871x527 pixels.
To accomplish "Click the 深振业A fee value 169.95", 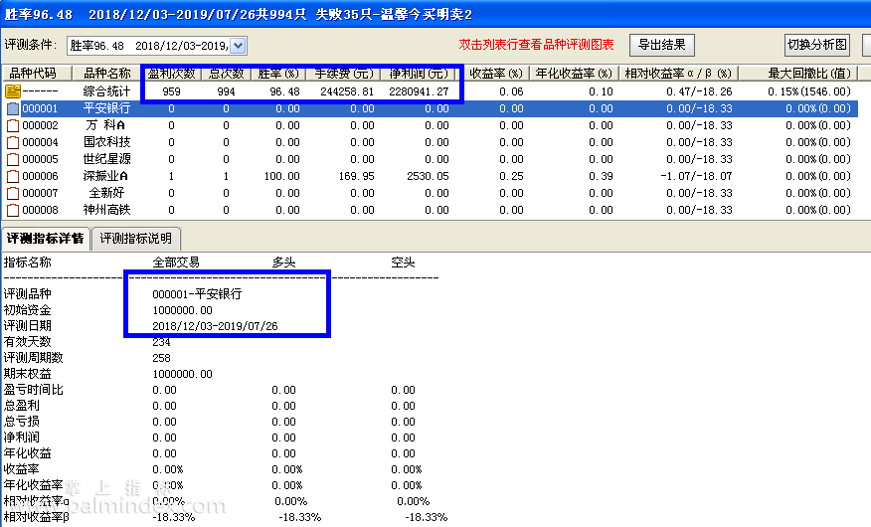I will pyautogui.click(x=357, y=177).
